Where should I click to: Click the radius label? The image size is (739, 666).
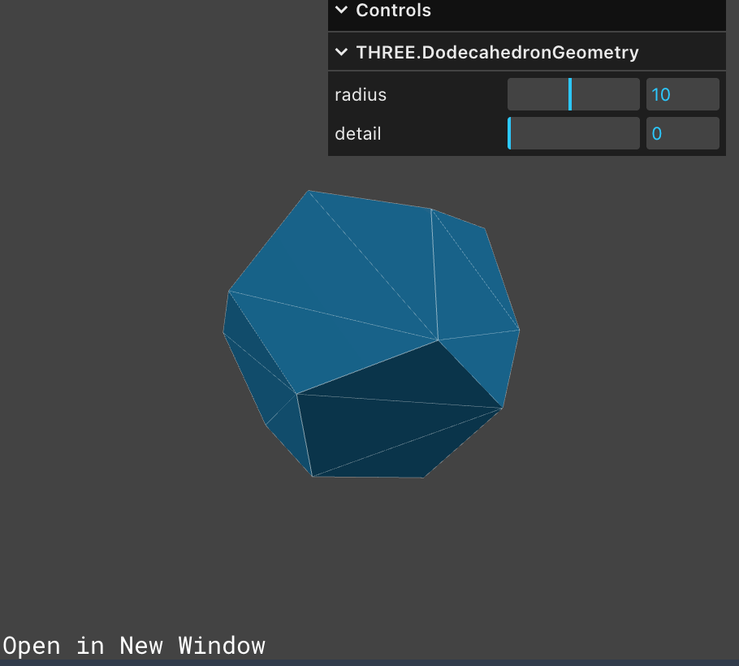point(361,95)
